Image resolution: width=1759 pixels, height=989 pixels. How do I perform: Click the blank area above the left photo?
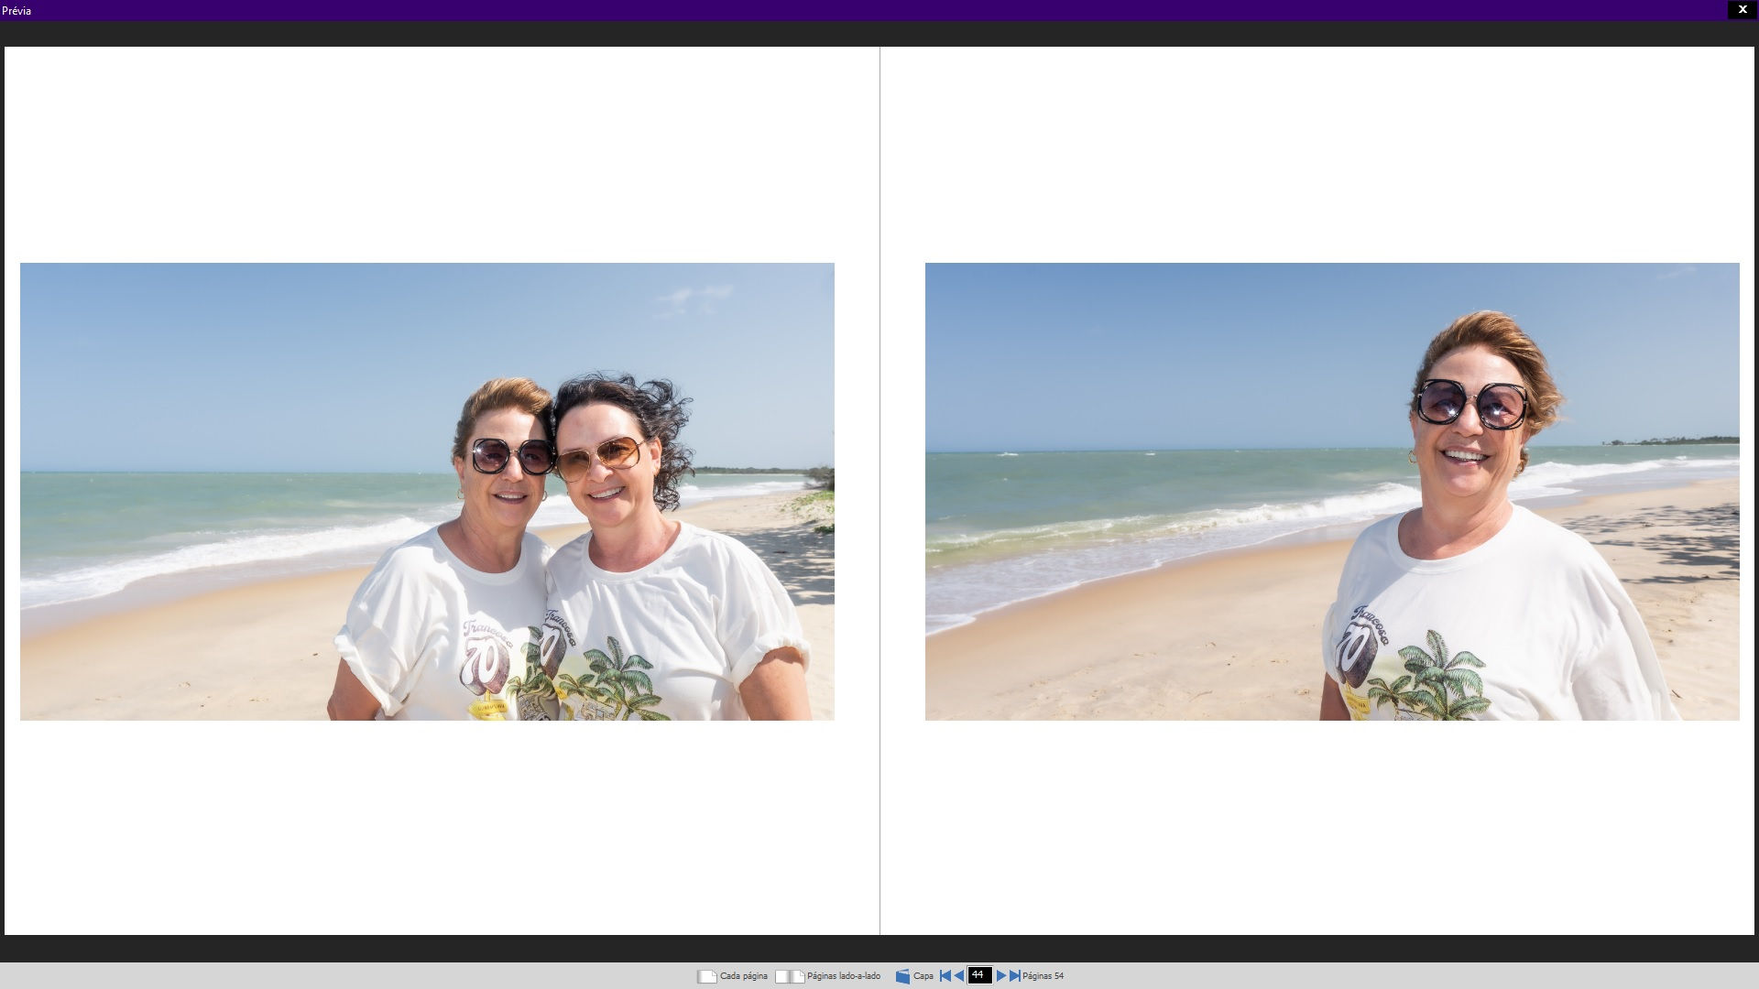point(427,156)
